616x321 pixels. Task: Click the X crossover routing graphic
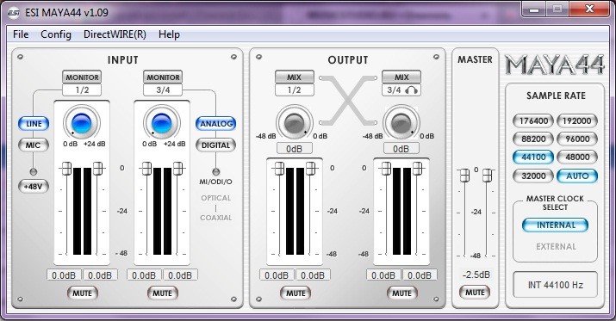[348, 101]
